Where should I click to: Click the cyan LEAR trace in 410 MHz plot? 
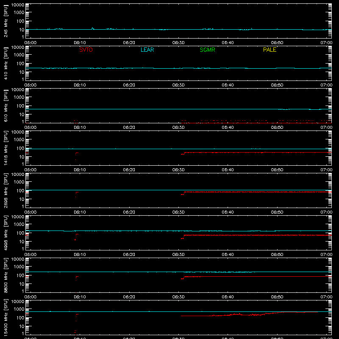coord(178,68)
